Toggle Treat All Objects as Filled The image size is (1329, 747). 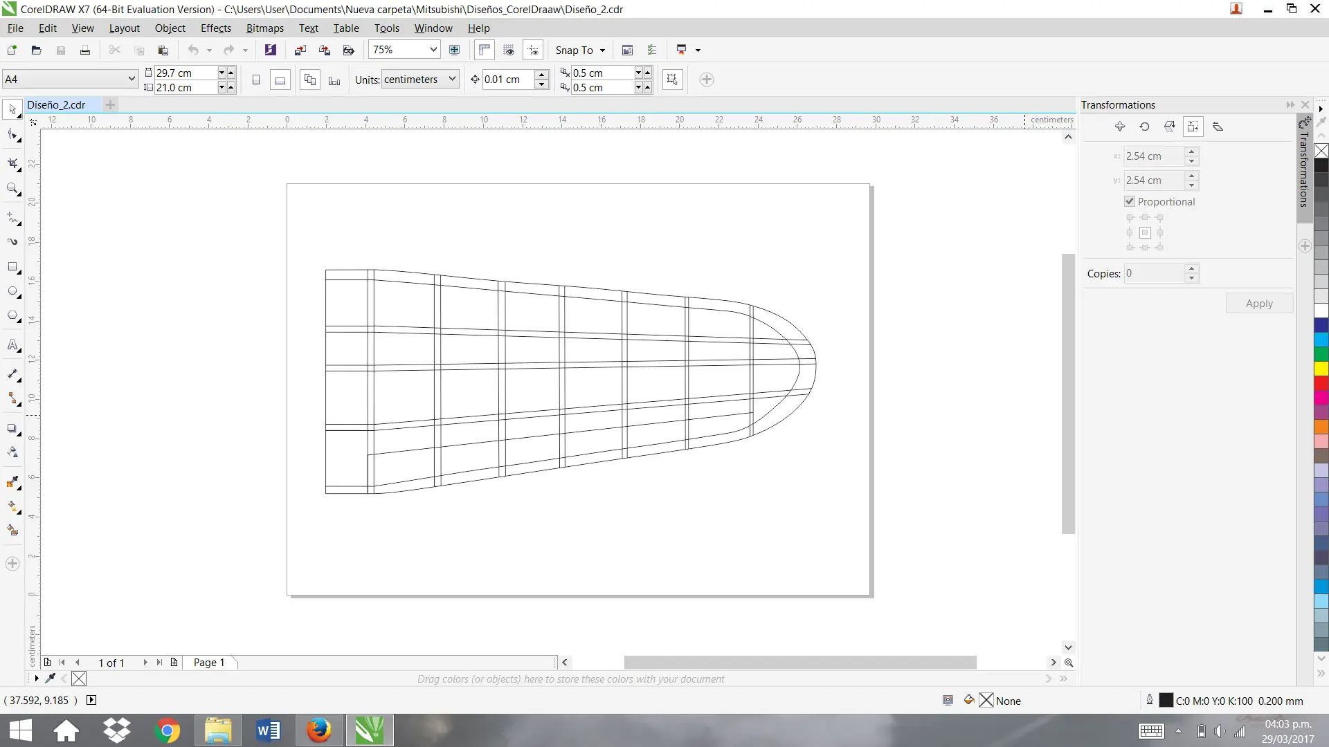[x=672, y=80]
